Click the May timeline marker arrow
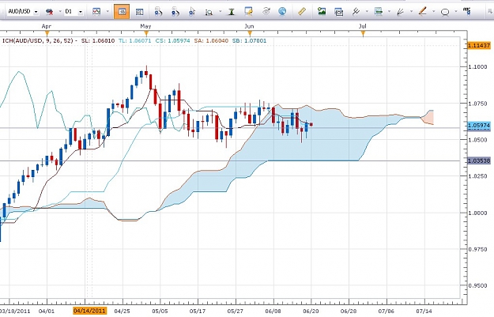 coord(146,33)
